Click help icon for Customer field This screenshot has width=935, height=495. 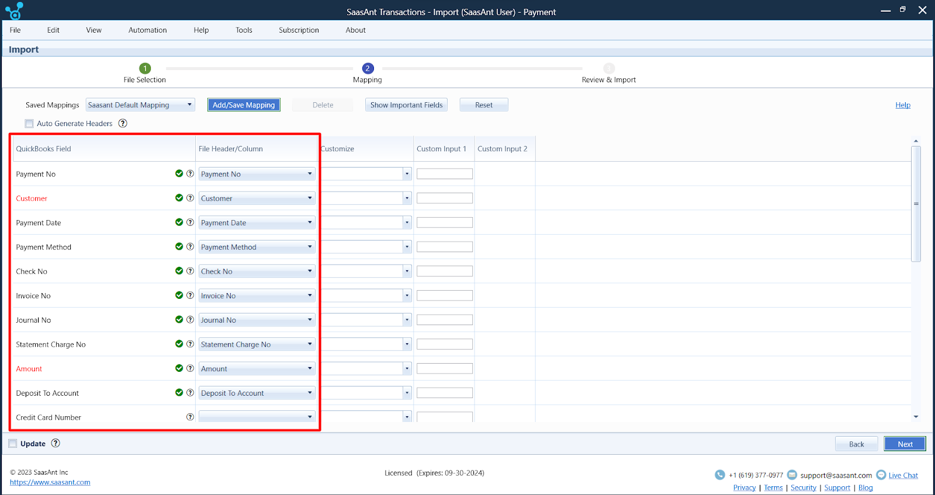[x=190, y=198]
